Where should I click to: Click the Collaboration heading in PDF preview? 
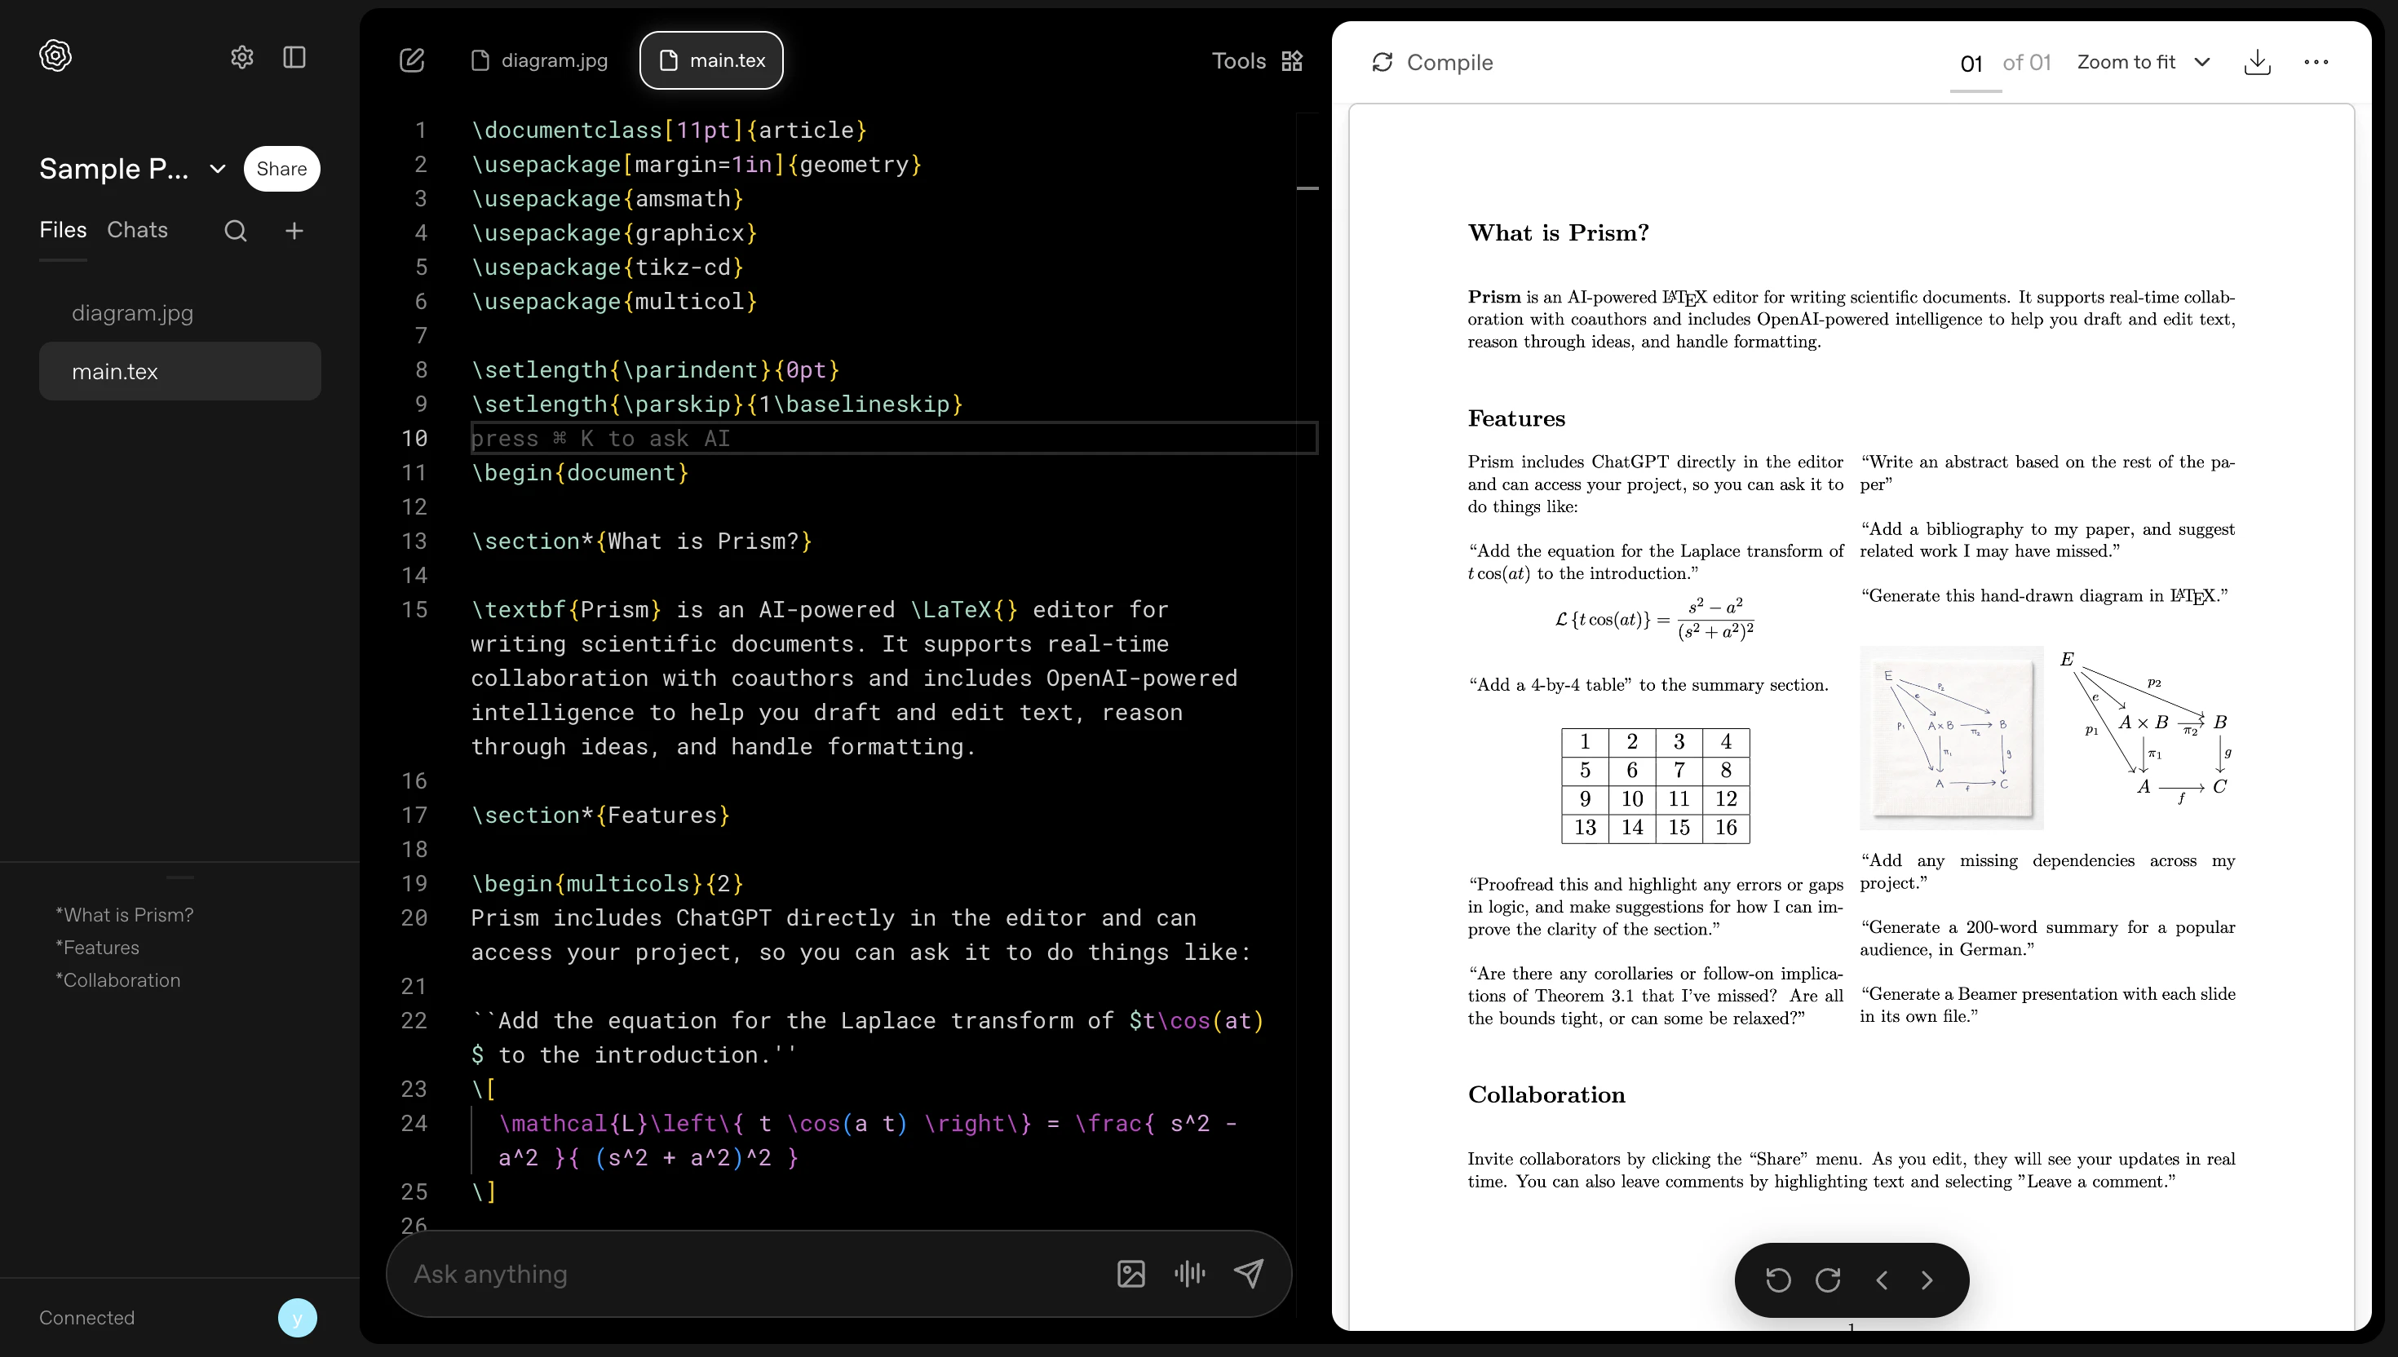tap(1546, 1094)
